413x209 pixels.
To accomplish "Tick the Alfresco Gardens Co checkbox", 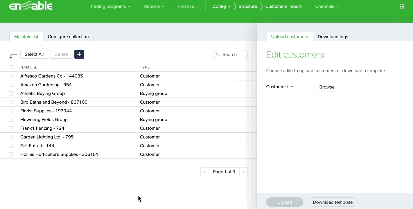I will (x=11, y=76).
